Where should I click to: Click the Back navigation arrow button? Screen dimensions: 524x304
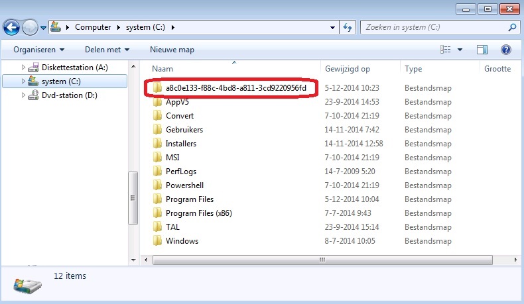(x=11, y=27)
